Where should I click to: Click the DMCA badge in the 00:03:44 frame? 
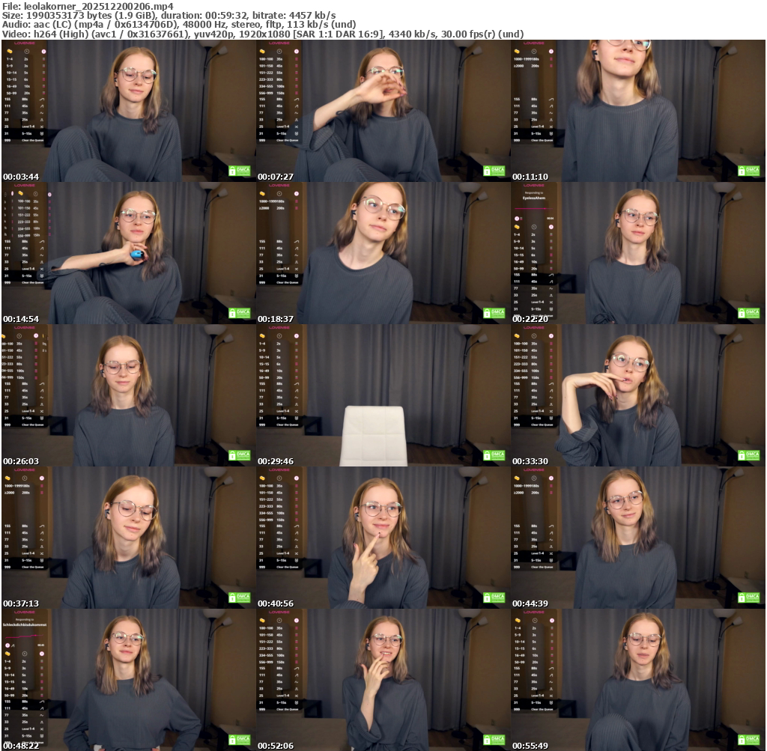(239, 171)
